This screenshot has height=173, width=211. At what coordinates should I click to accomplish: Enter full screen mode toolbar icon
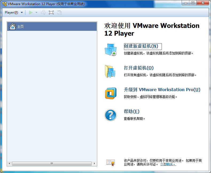51,12
